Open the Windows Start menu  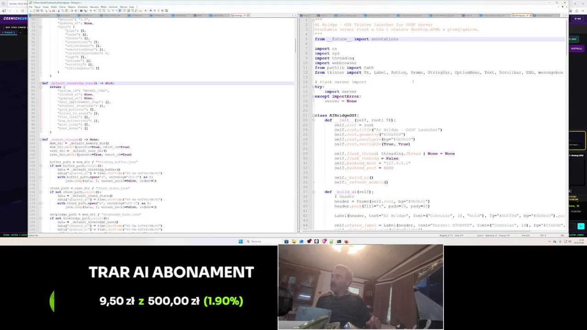[240, 242]
